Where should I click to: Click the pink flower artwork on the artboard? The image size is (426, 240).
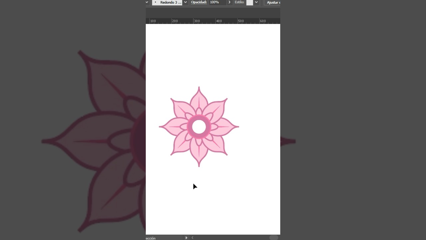[199, 127]
